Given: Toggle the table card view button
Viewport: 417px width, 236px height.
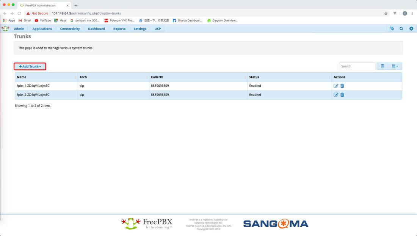Looking at the screenshot, I should (x=382, y=66).
